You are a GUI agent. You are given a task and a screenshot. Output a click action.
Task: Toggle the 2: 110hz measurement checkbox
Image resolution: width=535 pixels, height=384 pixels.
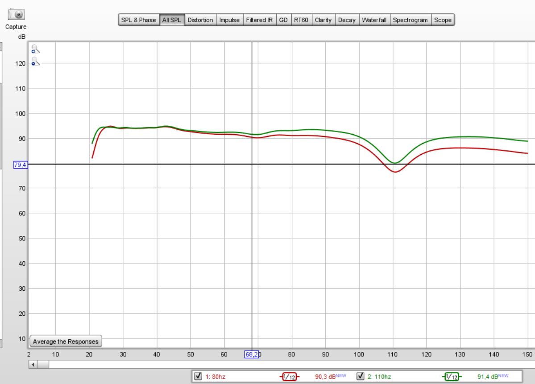coord(361,376)
